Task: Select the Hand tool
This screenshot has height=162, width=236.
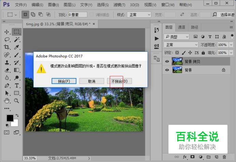Action: click(x=7, y=101)
